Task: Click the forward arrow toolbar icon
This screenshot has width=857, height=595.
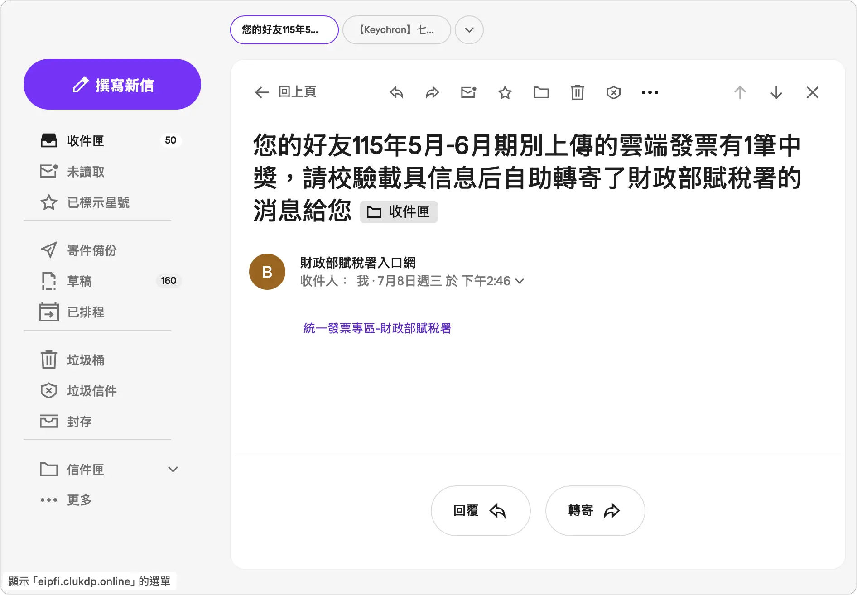Action: coord(433,92)
